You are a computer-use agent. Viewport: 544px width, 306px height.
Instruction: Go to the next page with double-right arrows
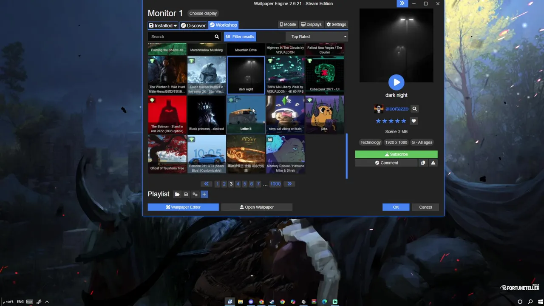[289, 184]
